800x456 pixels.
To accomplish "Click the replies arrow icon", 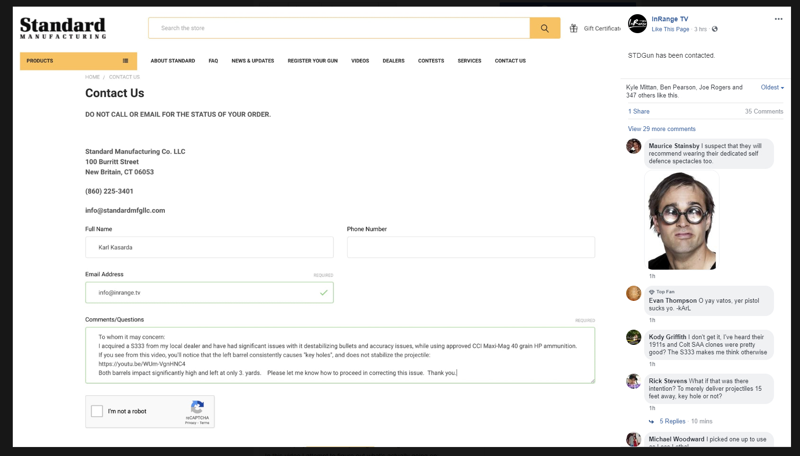I will point(652,421).
